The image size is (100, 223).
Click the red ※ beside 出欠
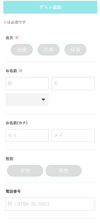(17, 38)
